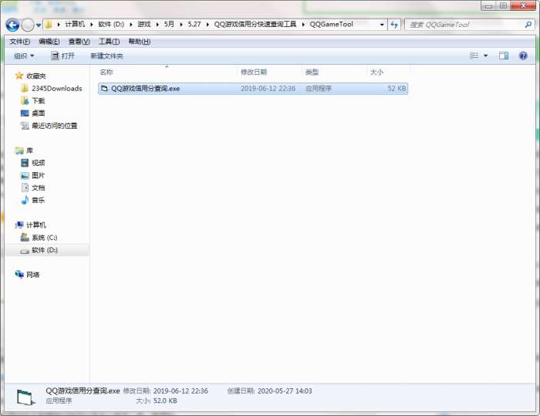Click the 图片 library icon

[25, 175]
